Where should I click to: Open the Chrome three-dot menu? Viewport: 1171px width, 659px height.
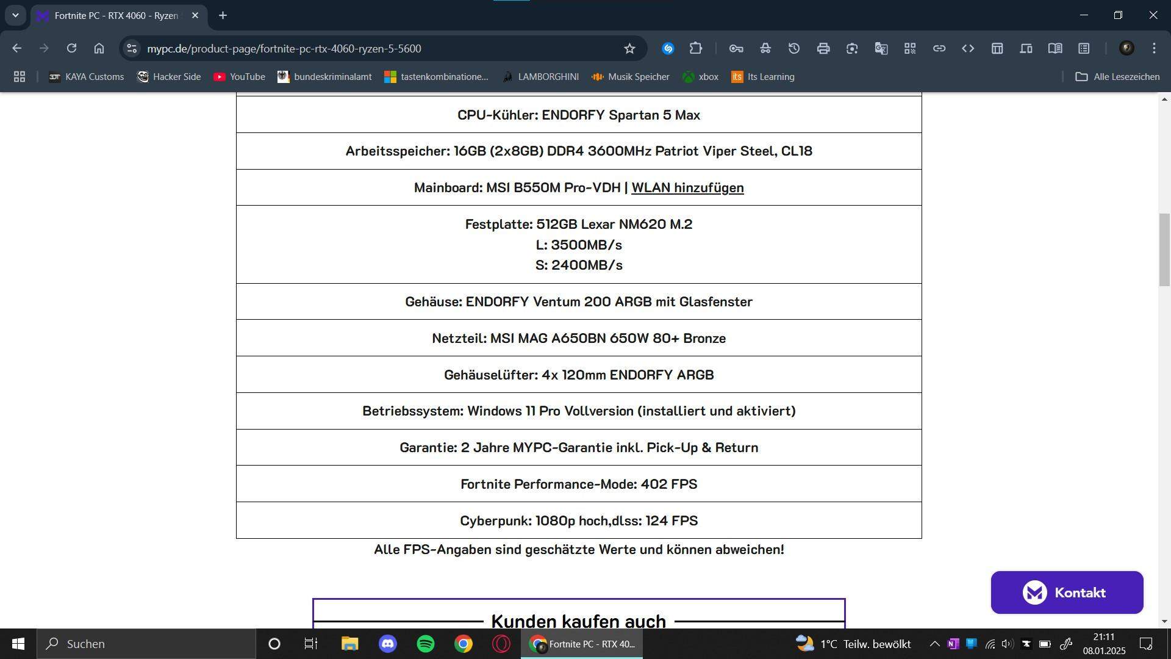pyautogui.click(x=1155, y=48)
